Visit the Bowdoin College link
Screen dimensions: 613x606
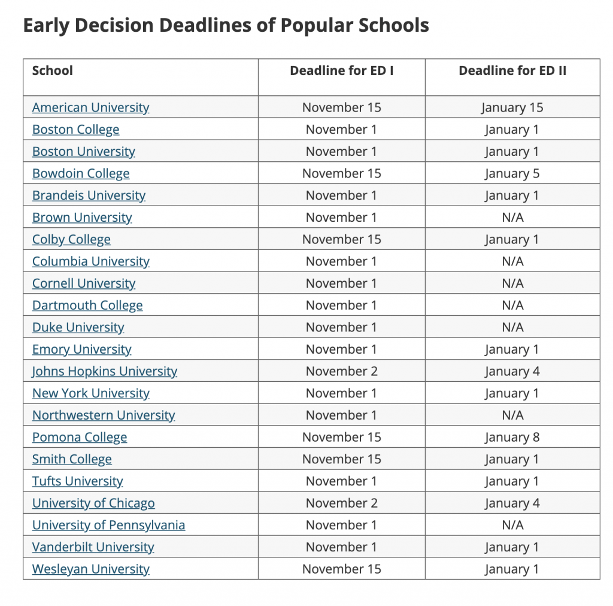(x=81, y=174)
